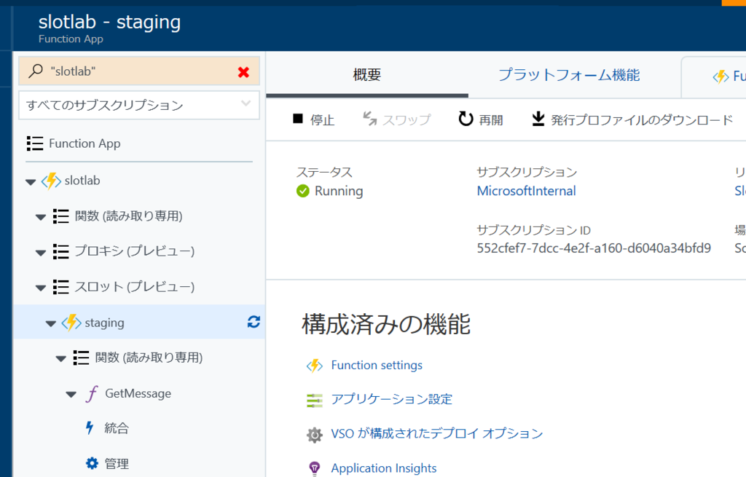746x477 pixels.
Task: Collapse the GetMessage function node
Action: (71, 394)
